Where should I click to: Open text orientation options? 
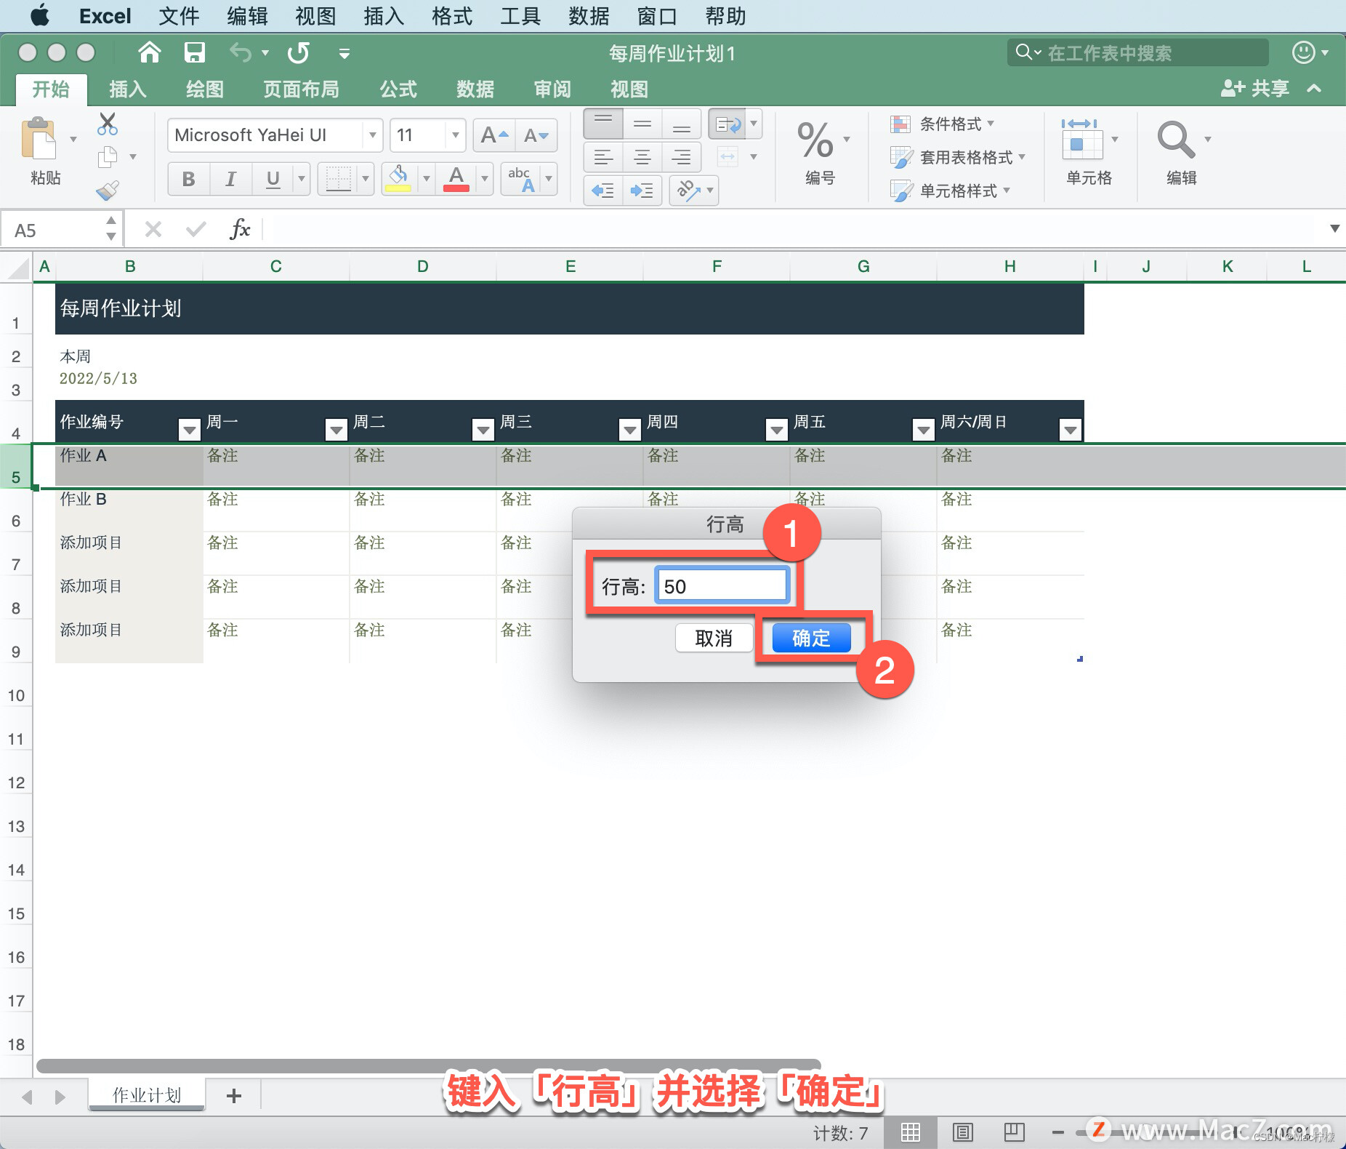(694, 191)
